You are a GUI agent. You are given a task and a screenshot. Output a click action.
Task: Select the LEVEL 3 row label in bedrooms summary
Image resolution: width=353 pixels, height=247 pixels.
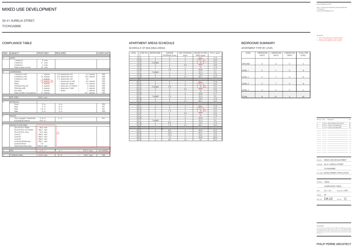245,84
